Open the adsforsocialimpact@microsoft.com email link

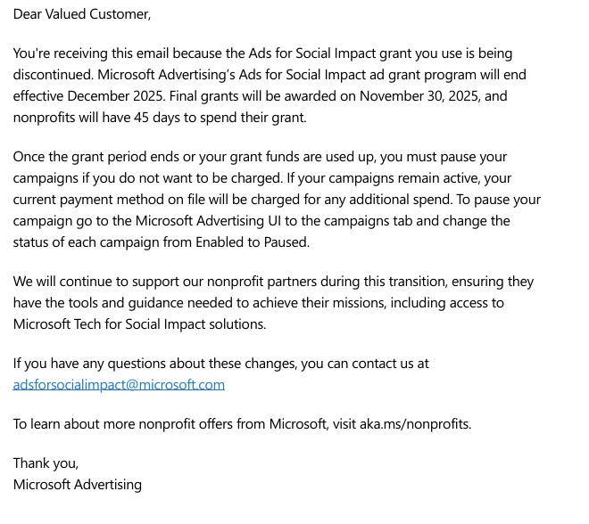(119, 385)
